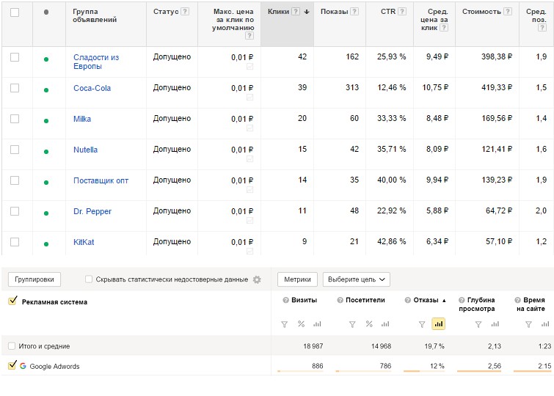Open the 'Выберите цель' dropdown
This screenshot has height=396, width=554.
[x=356, y=279]
